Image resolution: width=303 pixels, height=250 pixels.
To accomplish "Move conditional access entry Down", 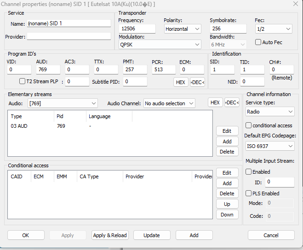I will pyautogui.click(x=227, y=215).
